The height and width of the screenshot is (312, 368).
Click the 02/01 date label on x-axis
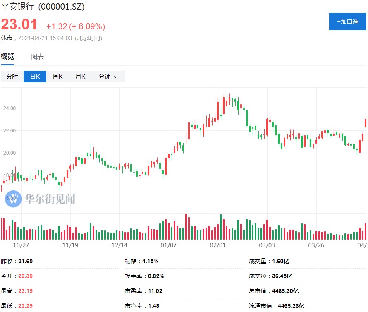(x=218, y=245)
